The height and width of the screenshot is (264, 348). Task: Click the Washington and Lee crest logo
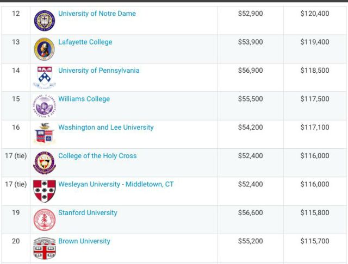pos(45,134)
